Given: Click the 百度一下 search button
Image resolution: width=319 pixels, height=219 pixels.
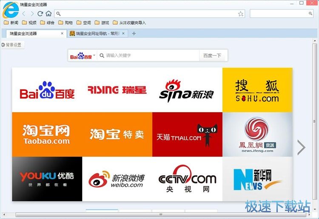Looking at the screenshot, I should pos(213,56).
